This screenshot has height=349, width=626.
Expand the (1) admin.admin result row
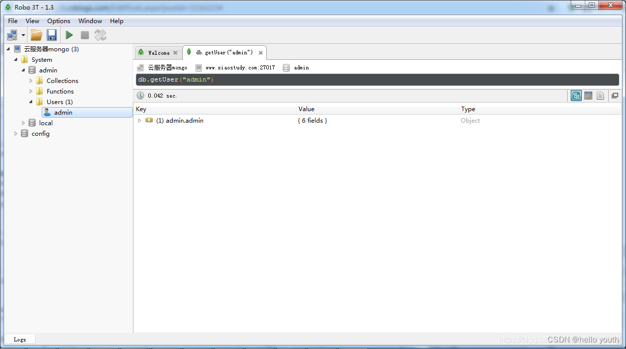(x=140, y=120)
